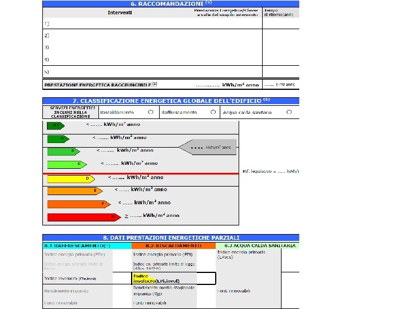Click the Tempo di ritorno (anni) heading
The image size is (412, 309).
coord(279,13)
